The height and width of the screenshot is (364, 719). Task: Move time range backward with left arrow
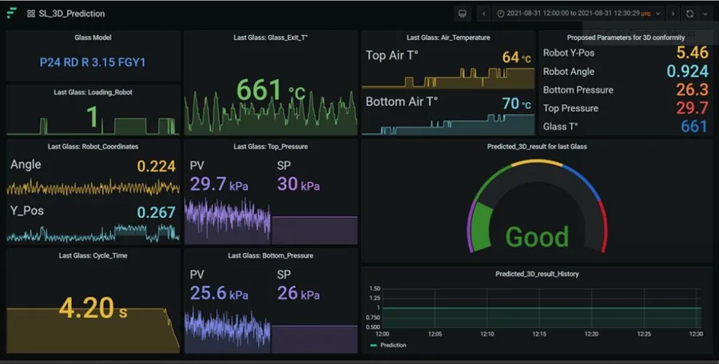tap(484, 14)
